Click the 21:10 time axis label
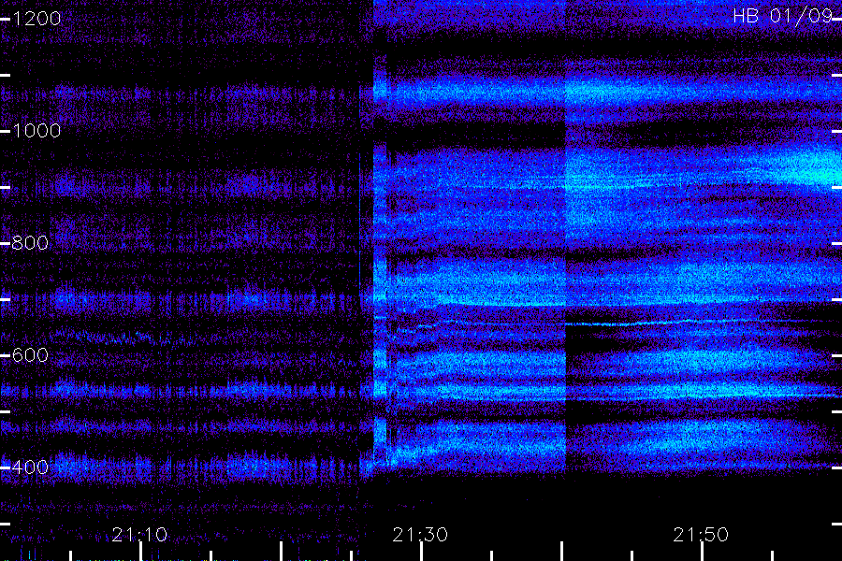 pos(139,535)
